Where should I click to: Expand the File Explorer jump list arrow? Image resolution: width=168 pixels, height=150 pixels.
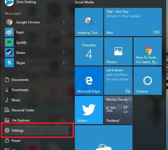click(x=64, y=120)
